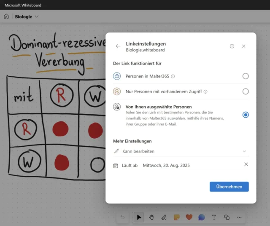270x226 pixels.
Task: Go to the home icon in header
Action: point(6,16)
